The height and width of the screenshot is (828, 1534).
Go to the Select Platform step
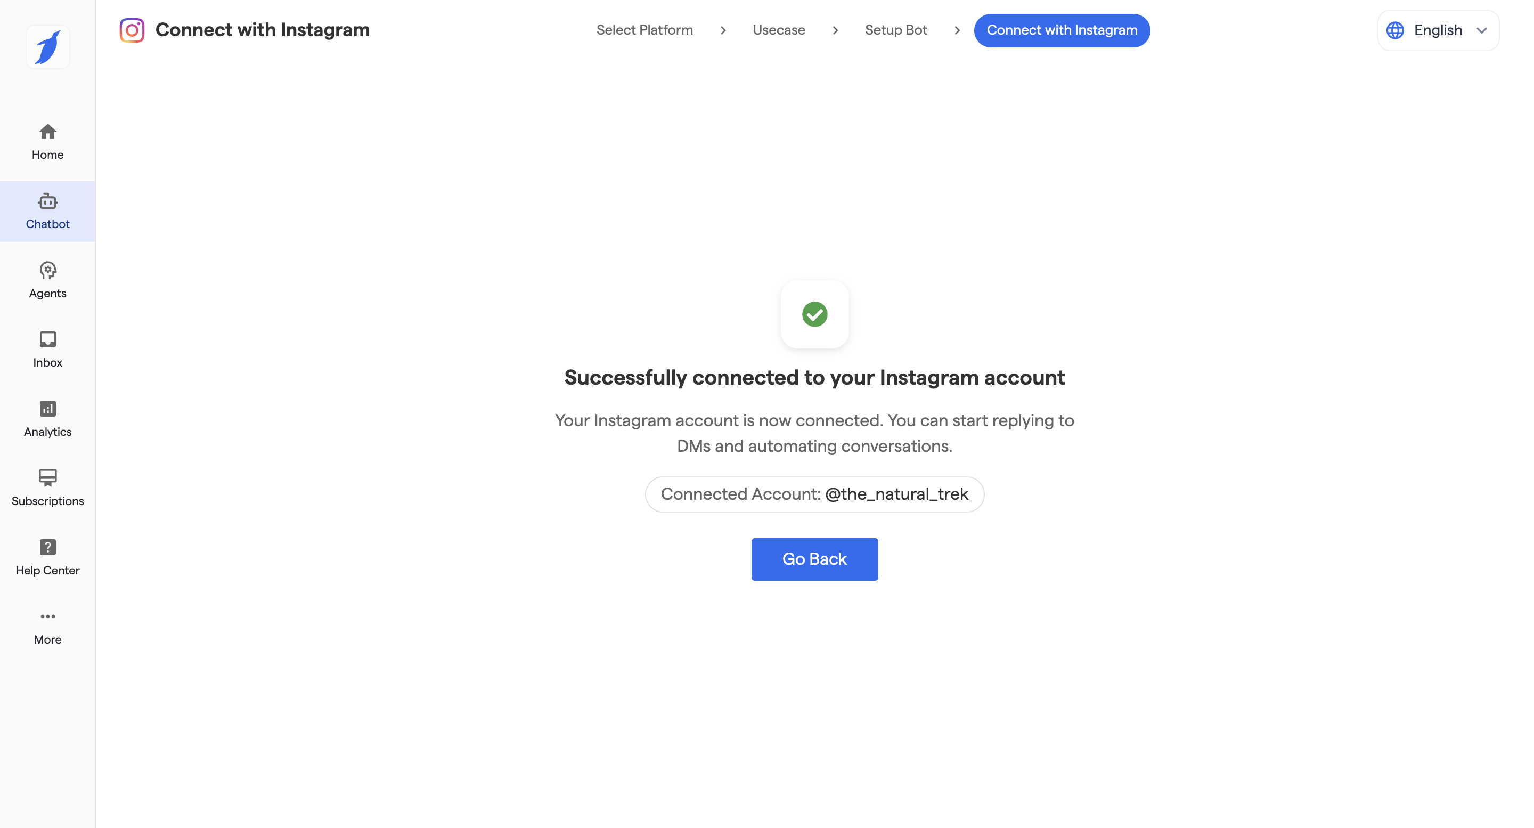pos(644,30)
